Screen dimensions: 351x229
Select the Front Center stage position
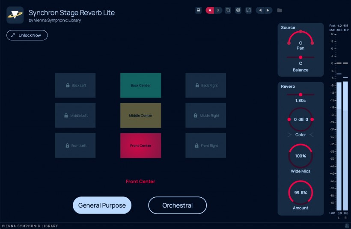(x=140, y=146)
